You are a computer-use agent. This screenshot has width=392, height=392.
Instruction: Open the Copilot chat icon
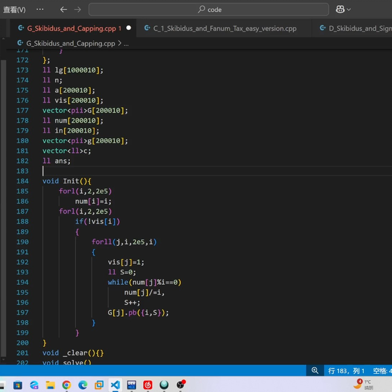pos(339,10)
